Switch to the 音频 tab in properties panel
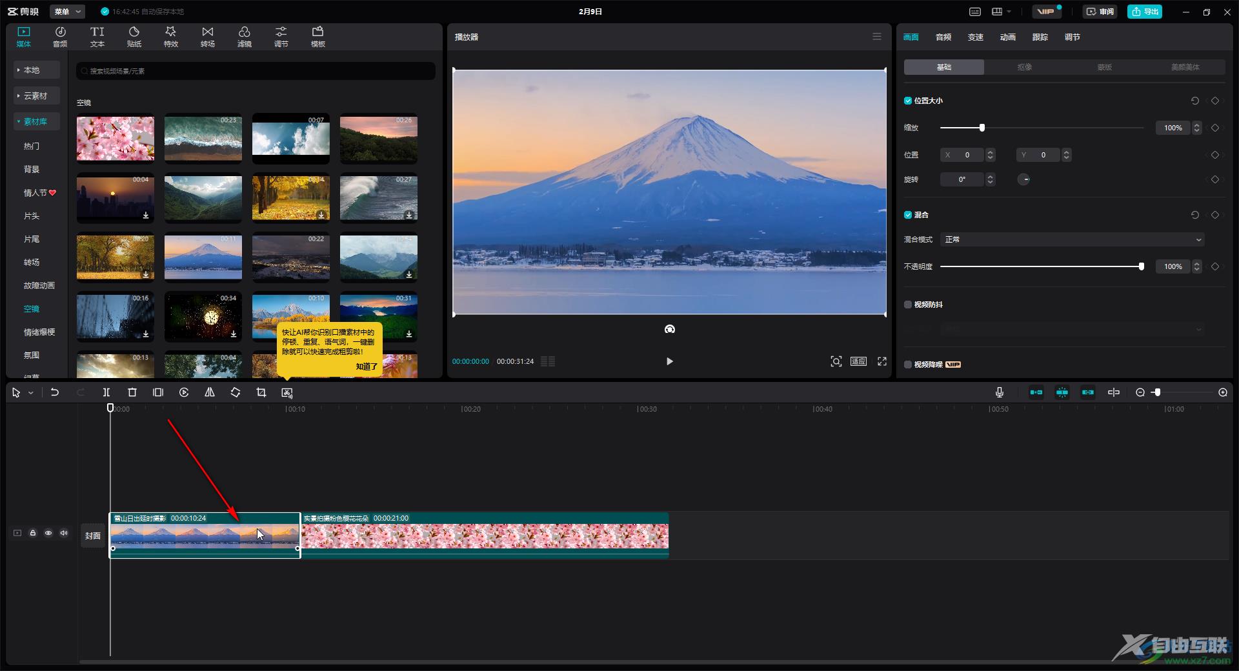Viewport: 1239px width, 671px height. (x=943, y=37)
